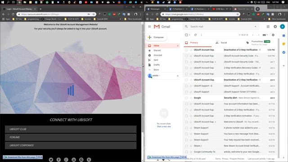288x162 pixels.
Task: Click the Gmail refresh icon
Action: click(x=195, y=35)
